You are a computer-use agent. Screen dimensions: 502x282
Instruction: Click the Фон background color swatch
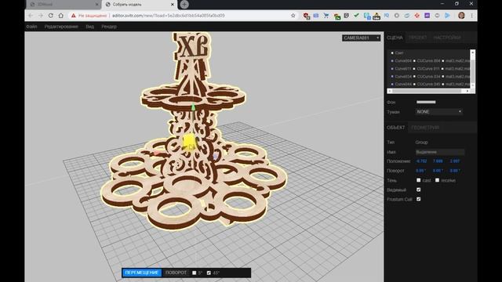pyautogui.click(x=426, y=102)
